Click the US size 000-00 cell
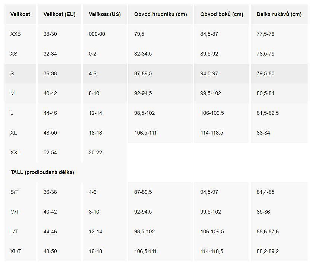This screenshot has width=312, height=265. [97, 34]
